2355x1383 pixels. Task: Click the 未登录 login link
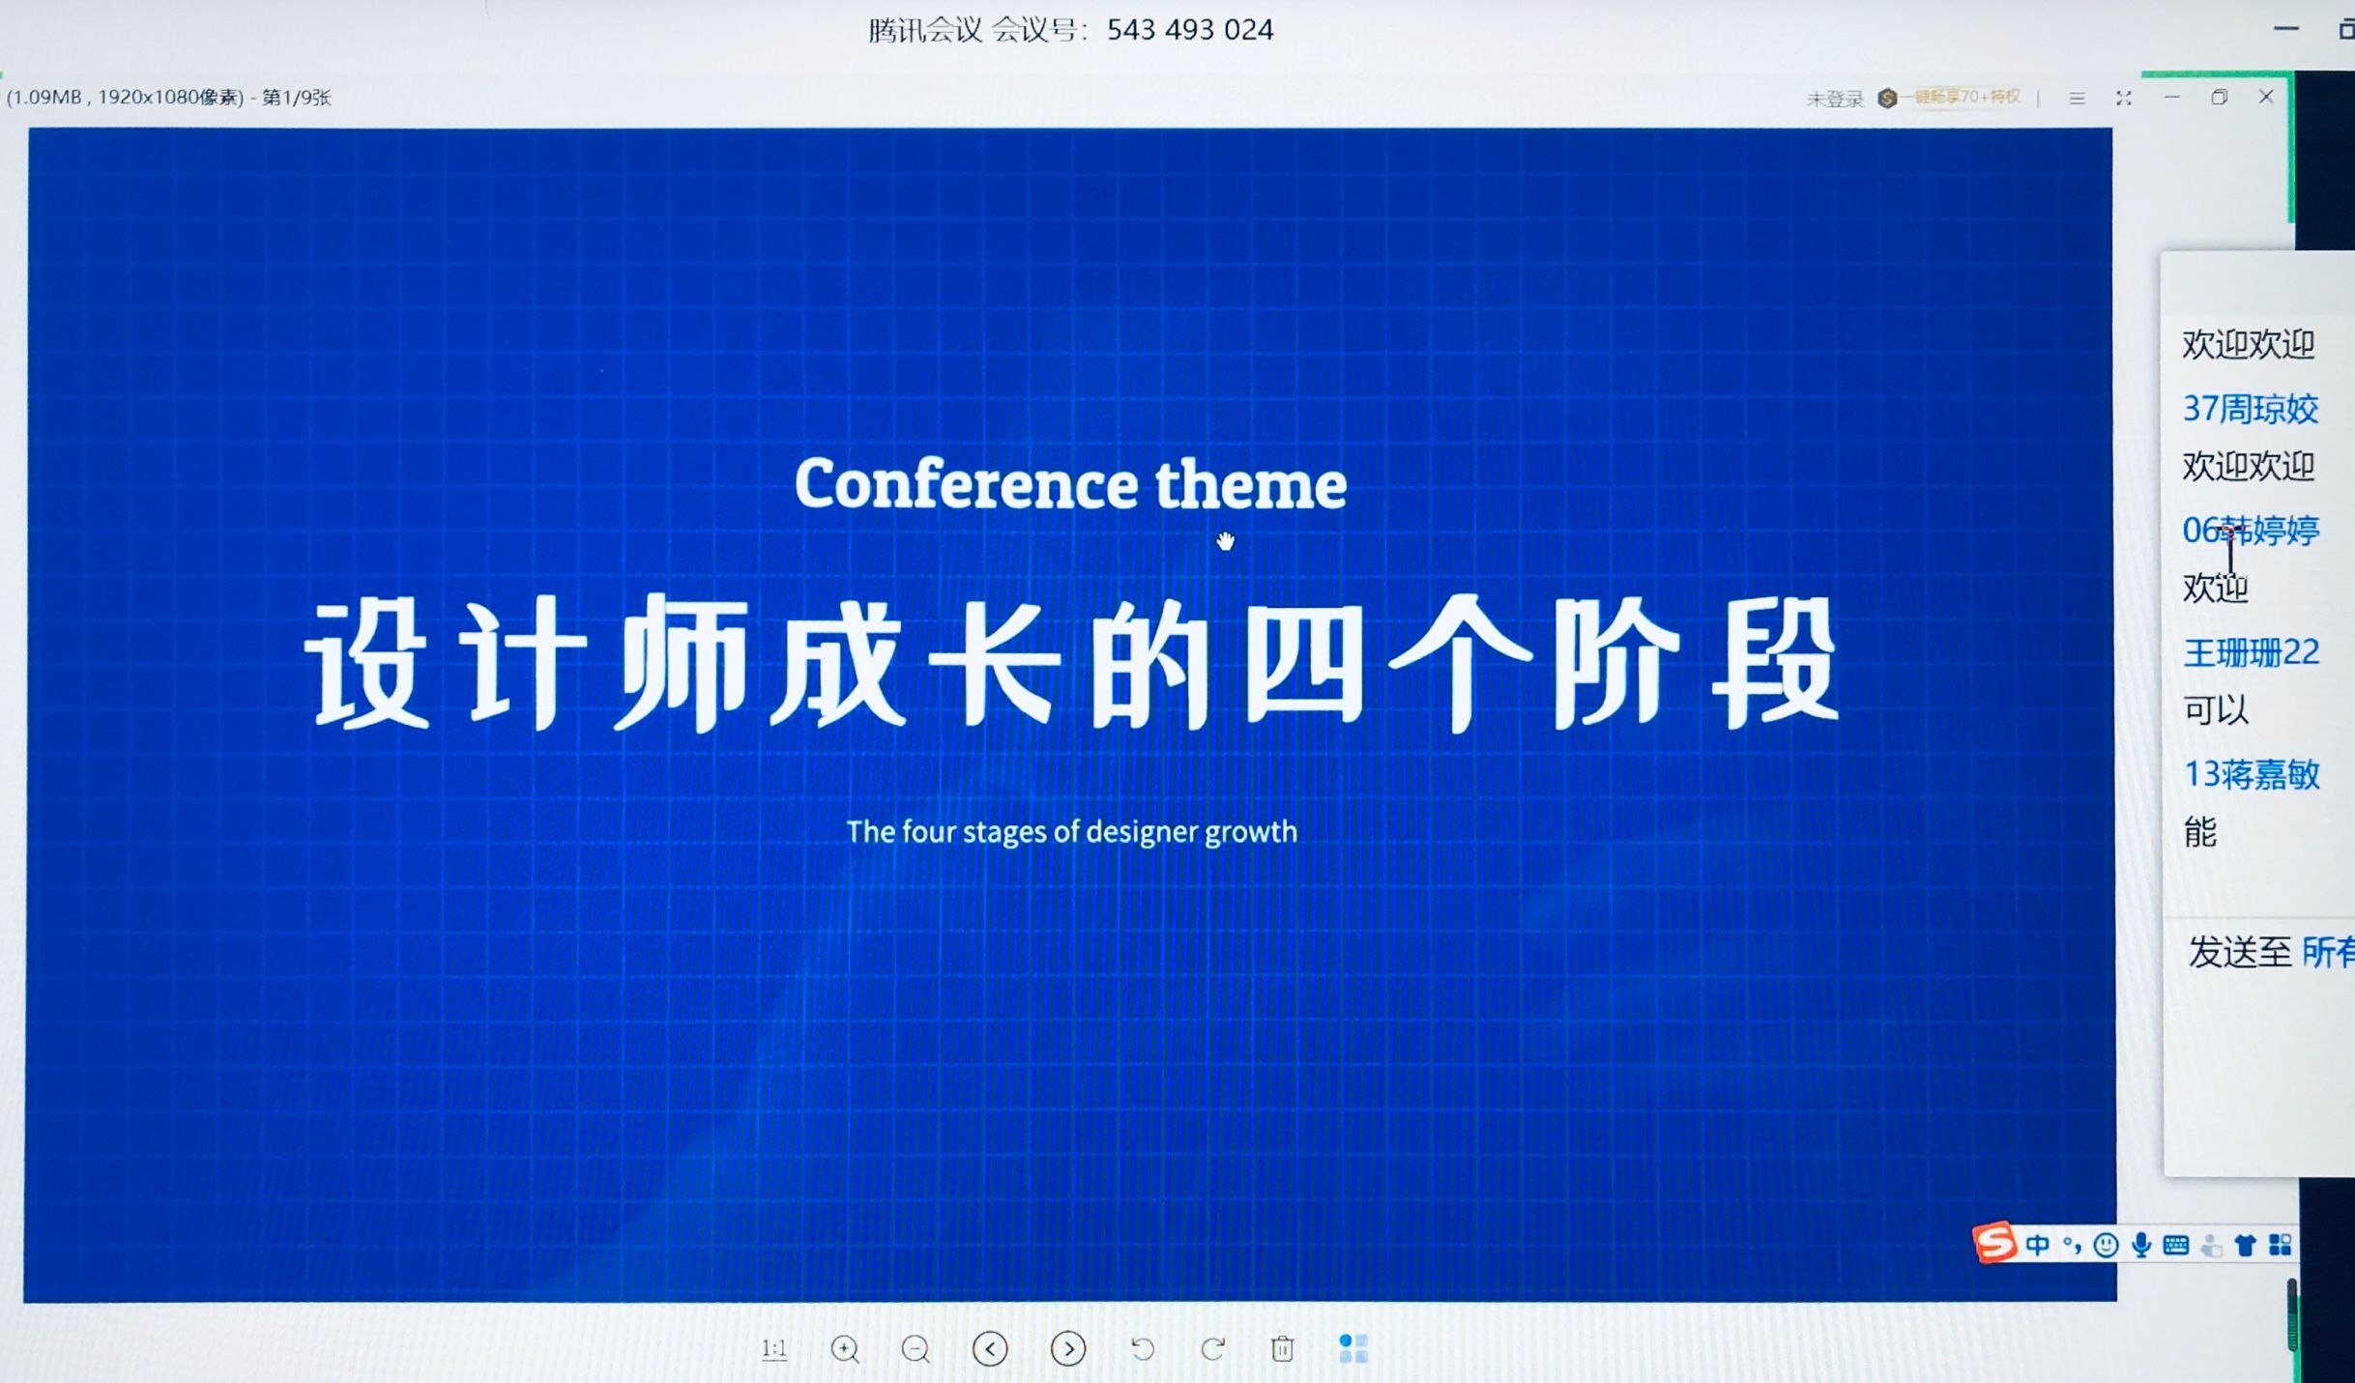point(1834,99)
